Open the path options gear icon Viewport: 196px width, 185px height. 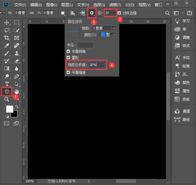click(x=92, y=13)
